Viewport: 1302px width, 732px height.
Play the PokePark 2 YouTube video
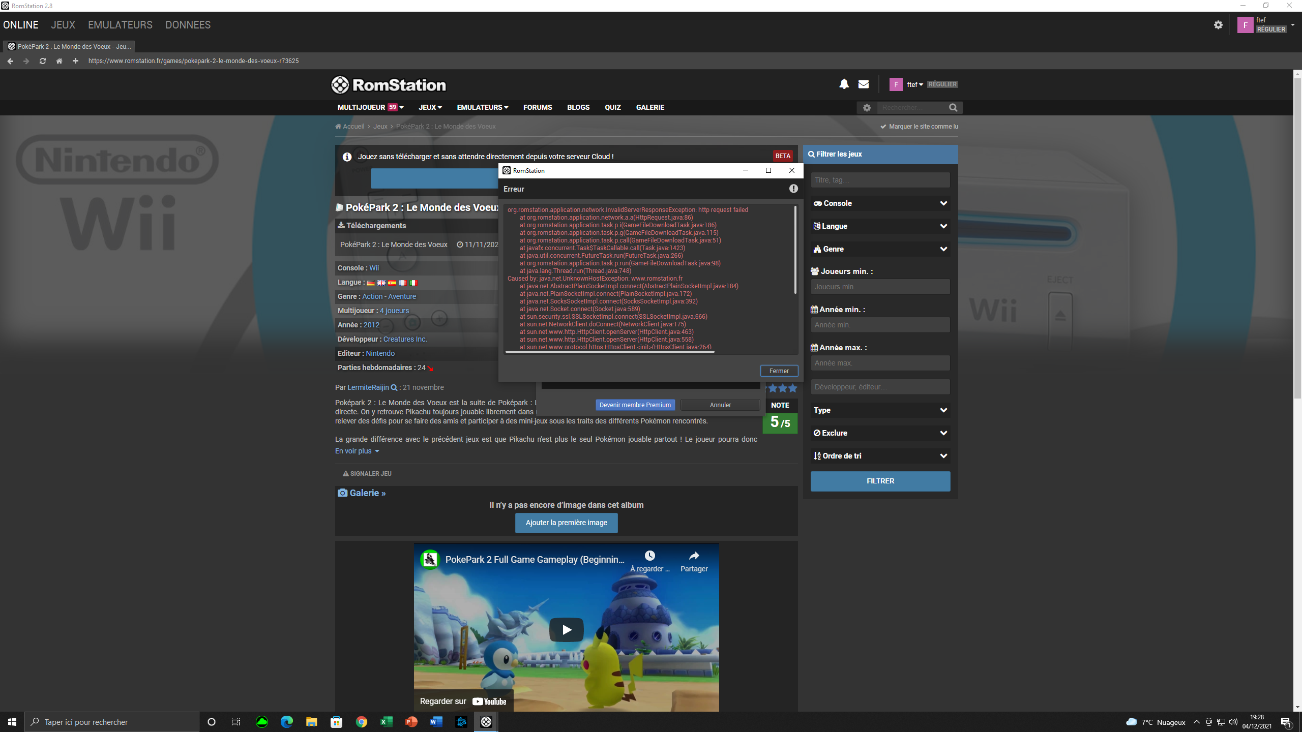tap(566, 630)
